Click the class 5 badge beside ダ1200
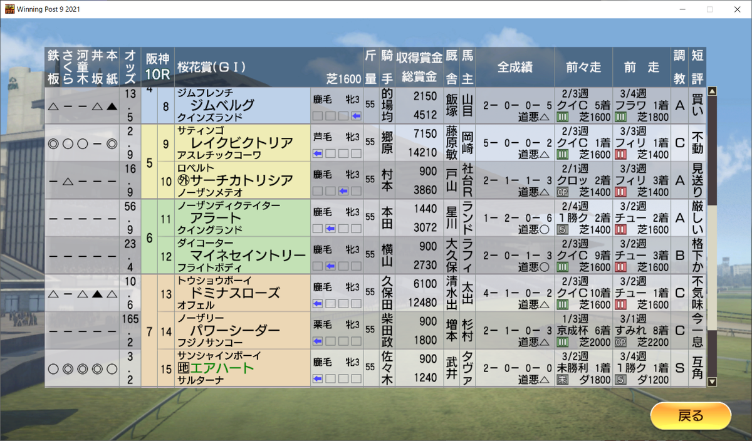 point(620,380)
